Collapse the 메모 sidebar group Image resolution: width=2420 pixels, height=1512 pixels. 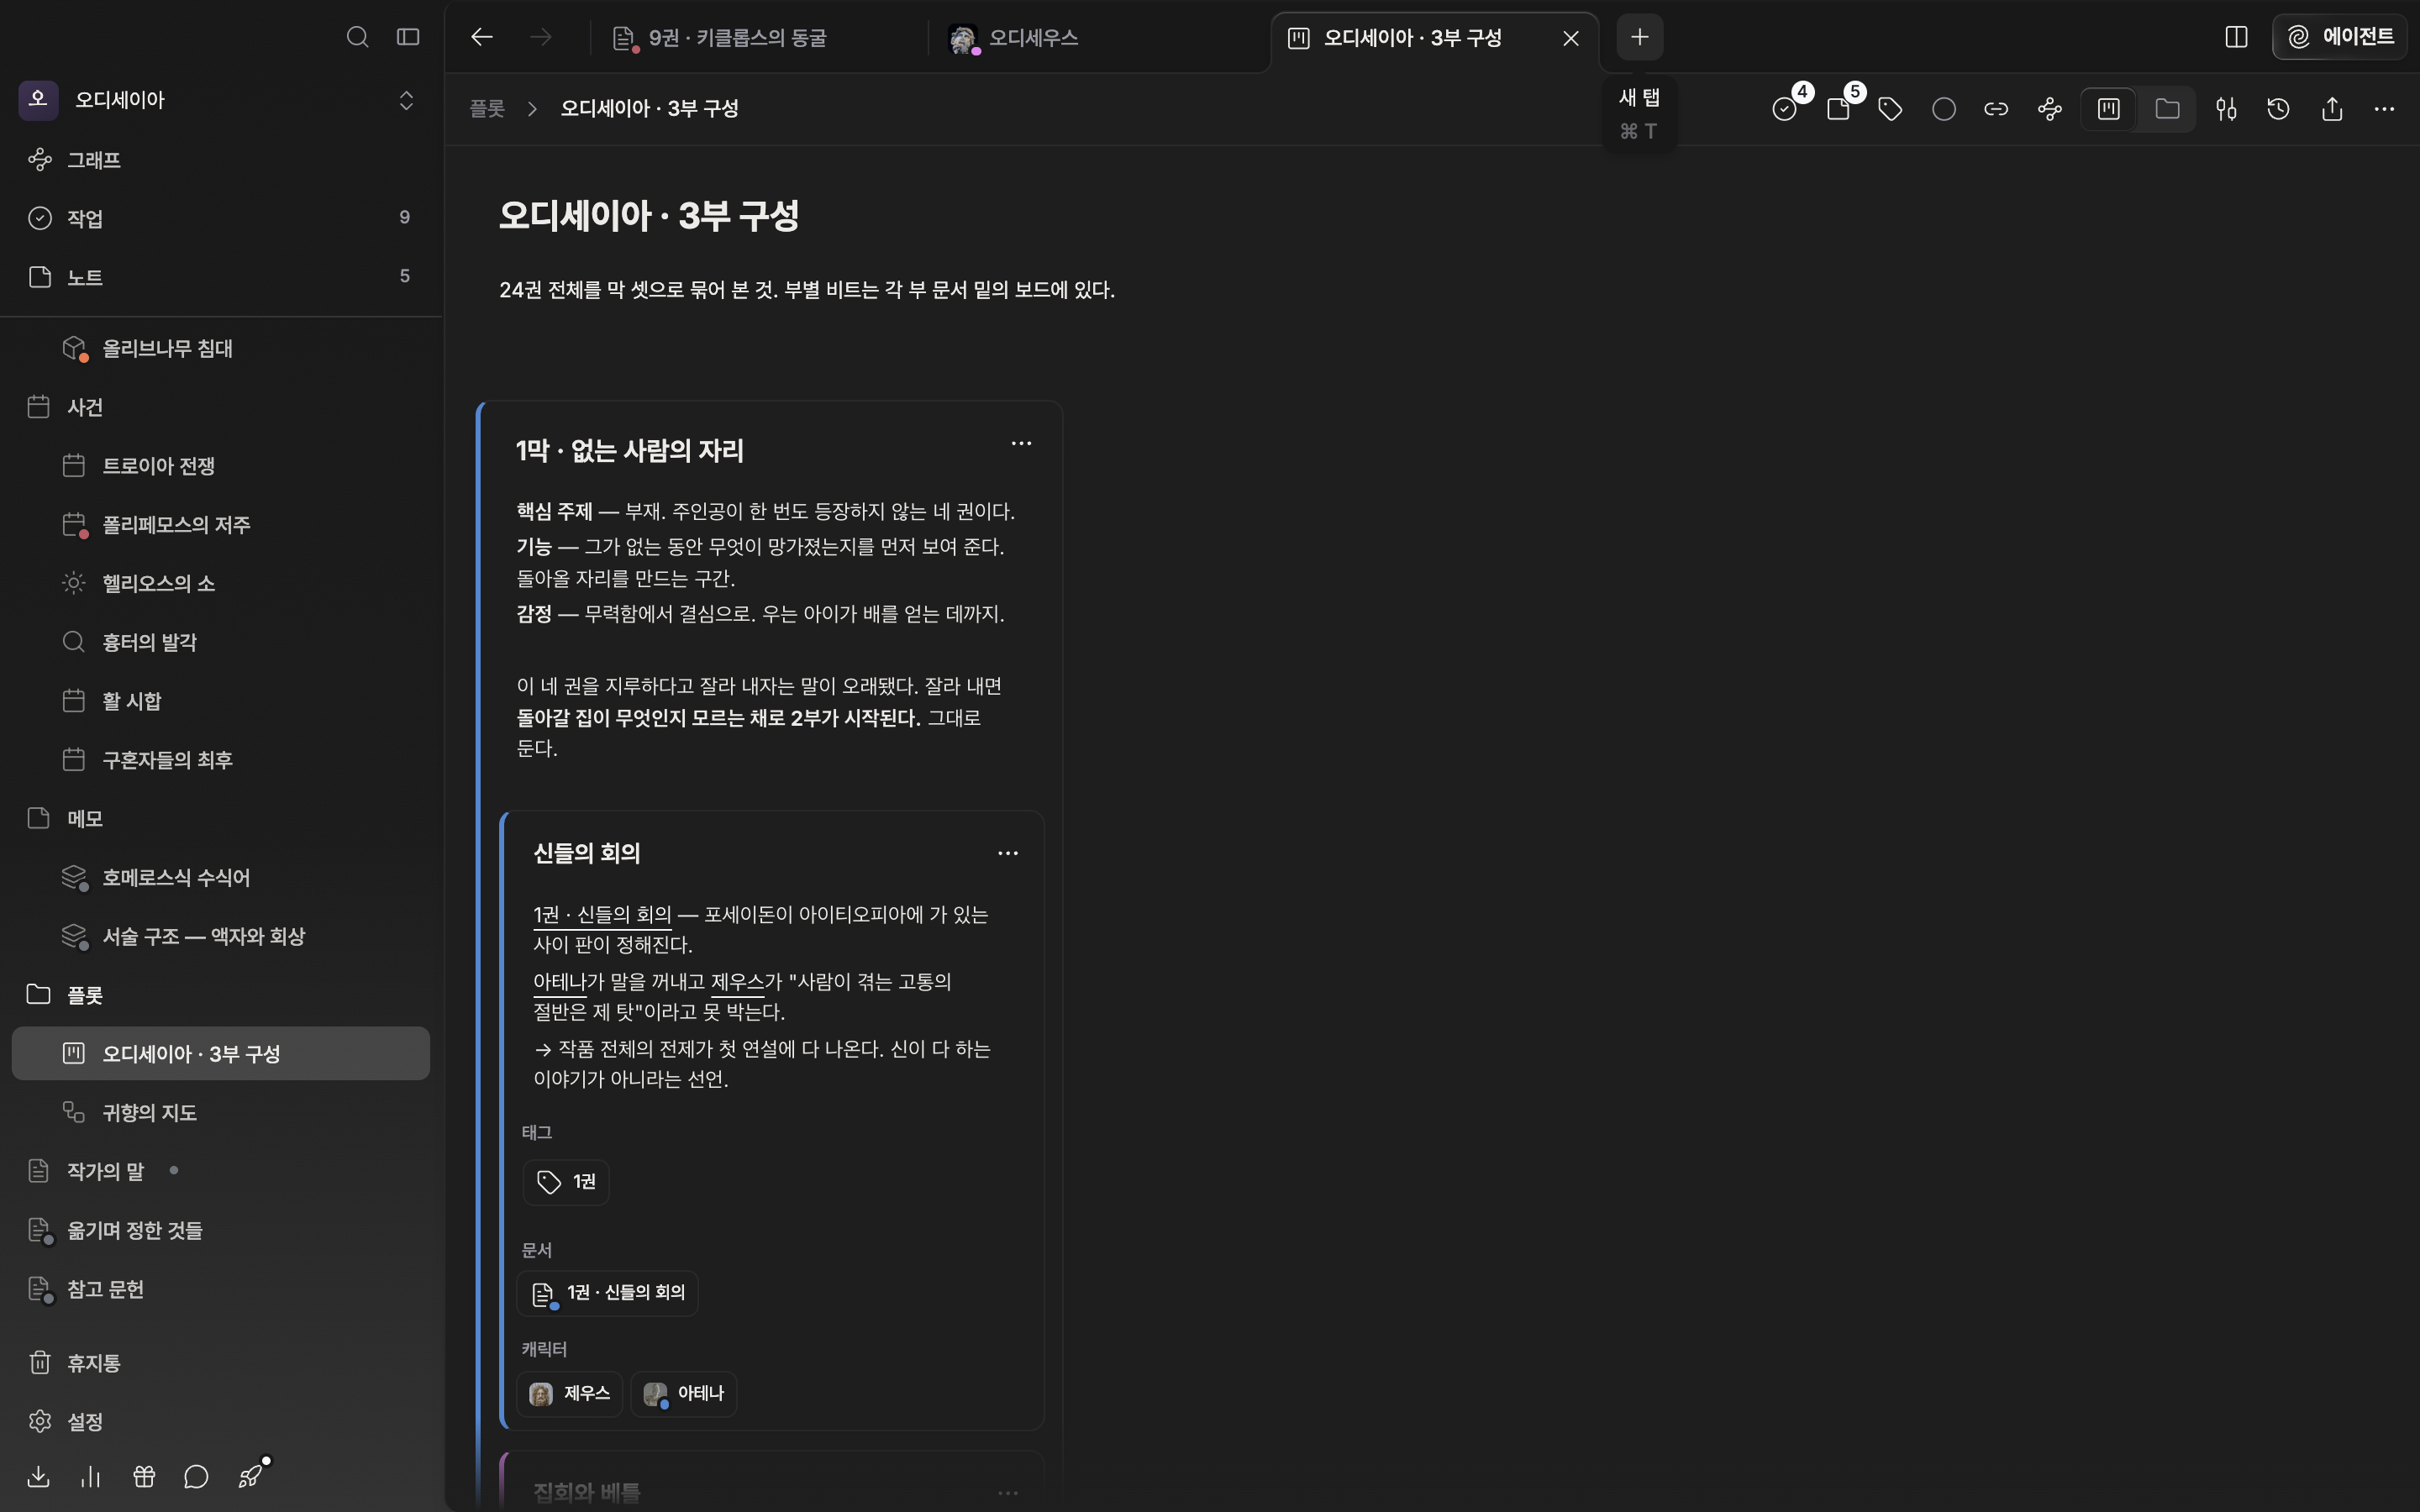coord(220,819)
